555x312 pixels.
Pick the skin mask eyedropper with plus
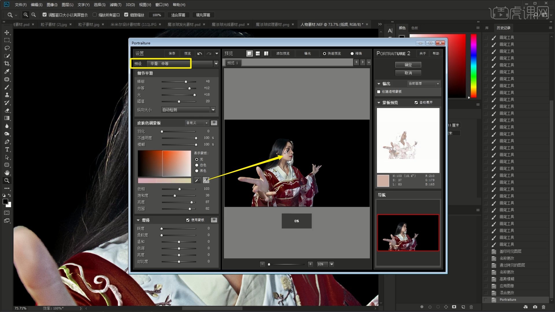click(x=206, y=180)
